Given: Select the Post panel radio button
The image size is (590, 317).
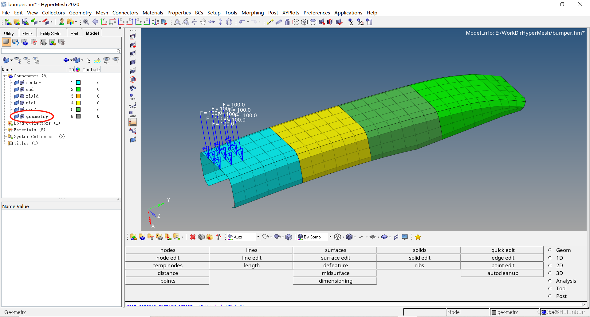Looking at the screenshot, I should (x=550, y=296).
